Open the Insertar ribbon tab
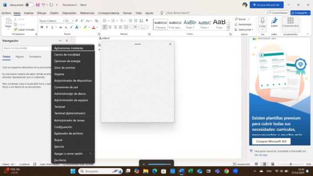The image size is (313, 176). [29, 13]
